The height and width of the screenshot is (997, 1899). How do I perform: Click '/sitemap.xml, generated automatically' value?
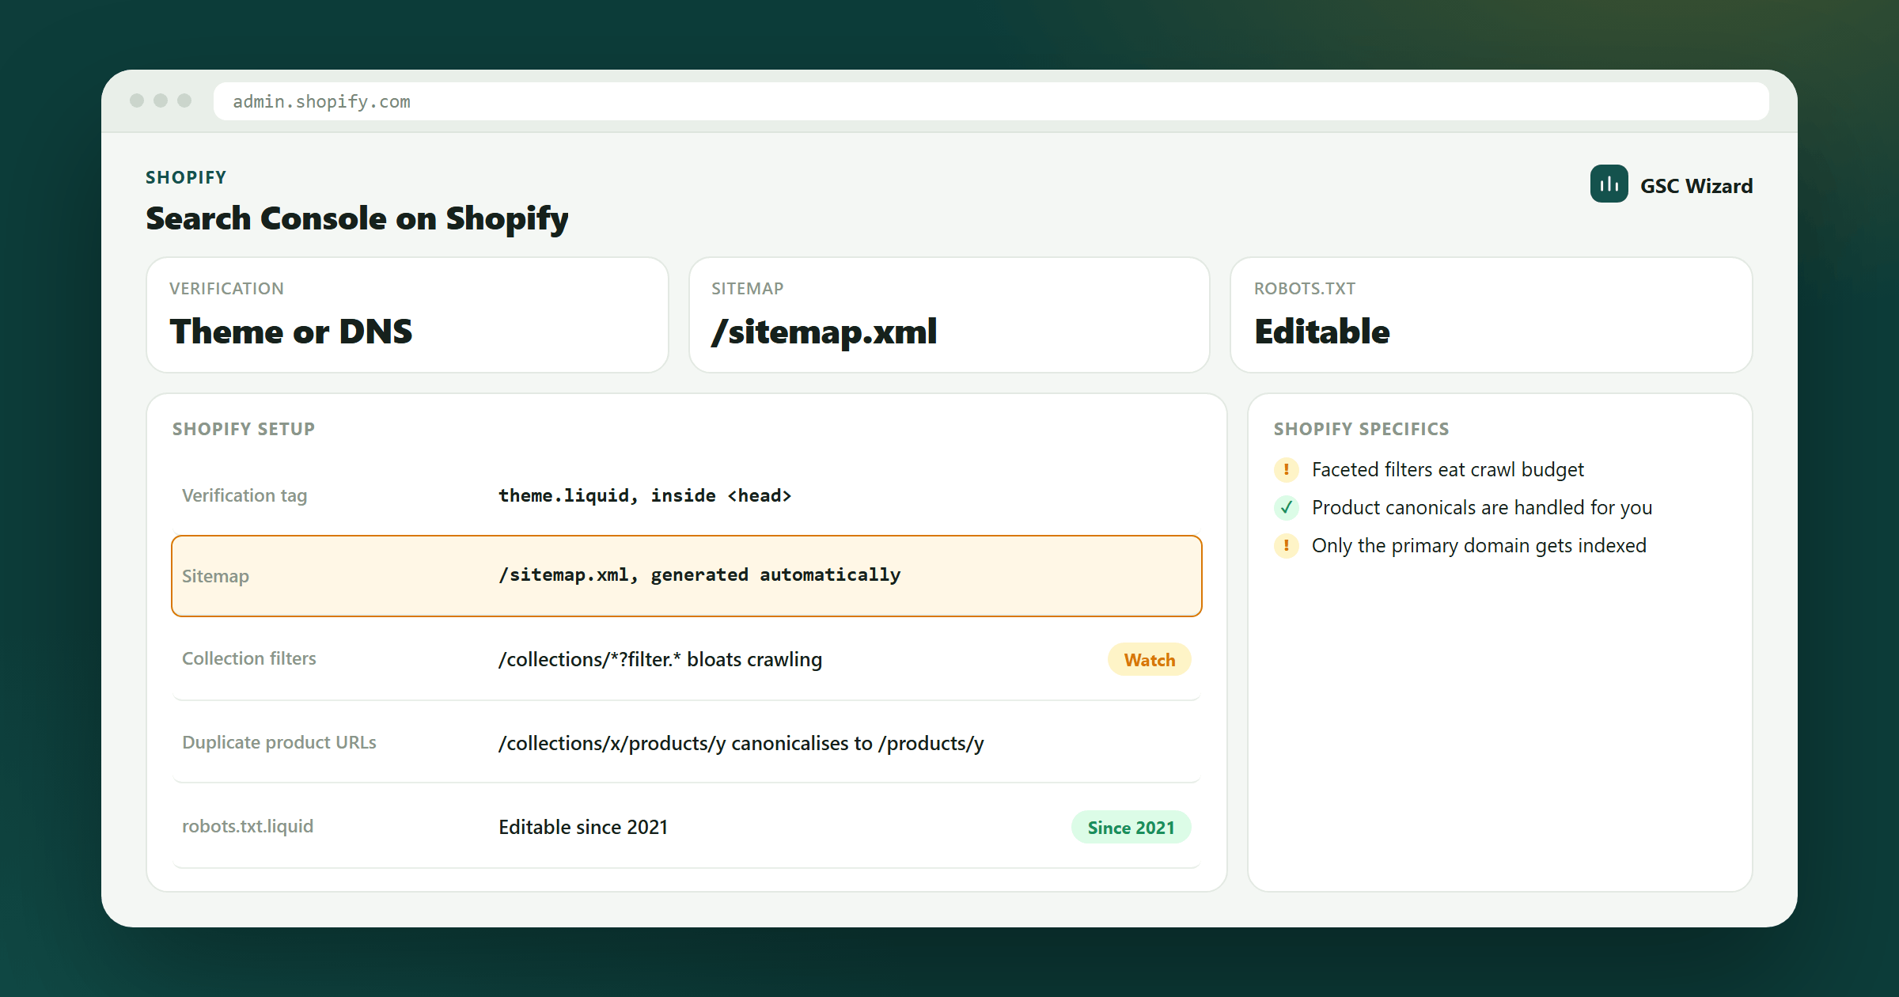(x=699, y=574)
